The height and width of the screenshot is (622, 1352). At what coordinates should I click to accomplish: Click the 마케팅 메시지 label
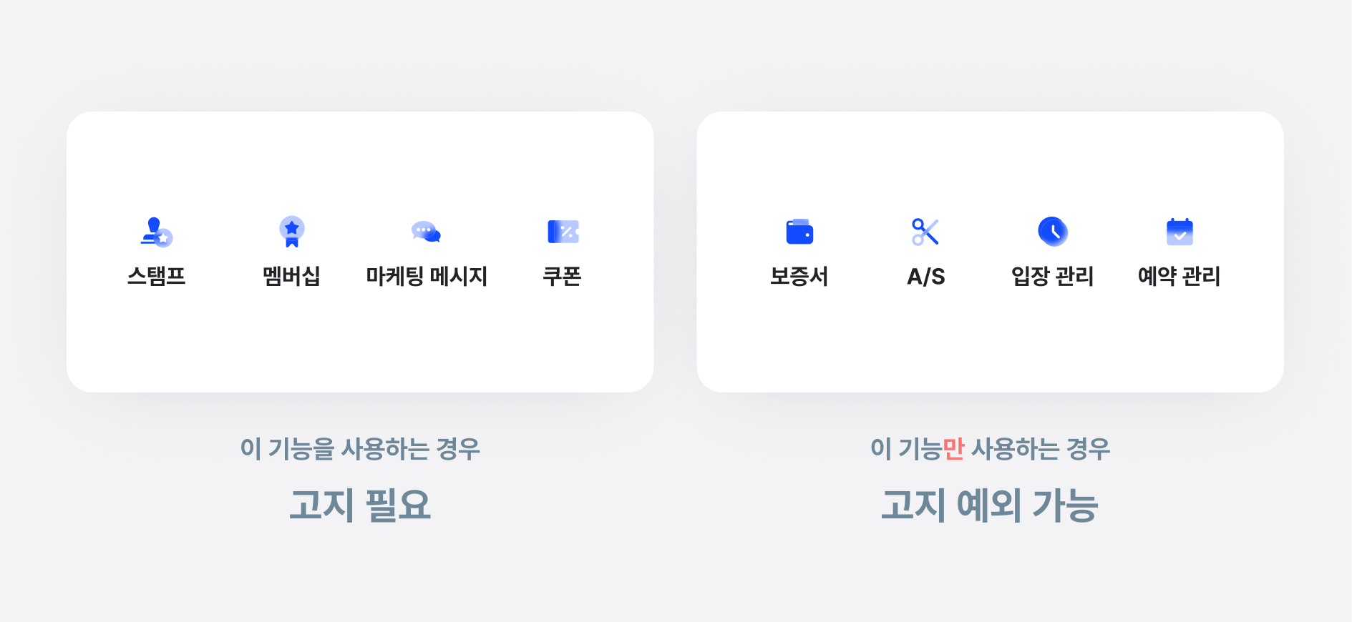427,276
